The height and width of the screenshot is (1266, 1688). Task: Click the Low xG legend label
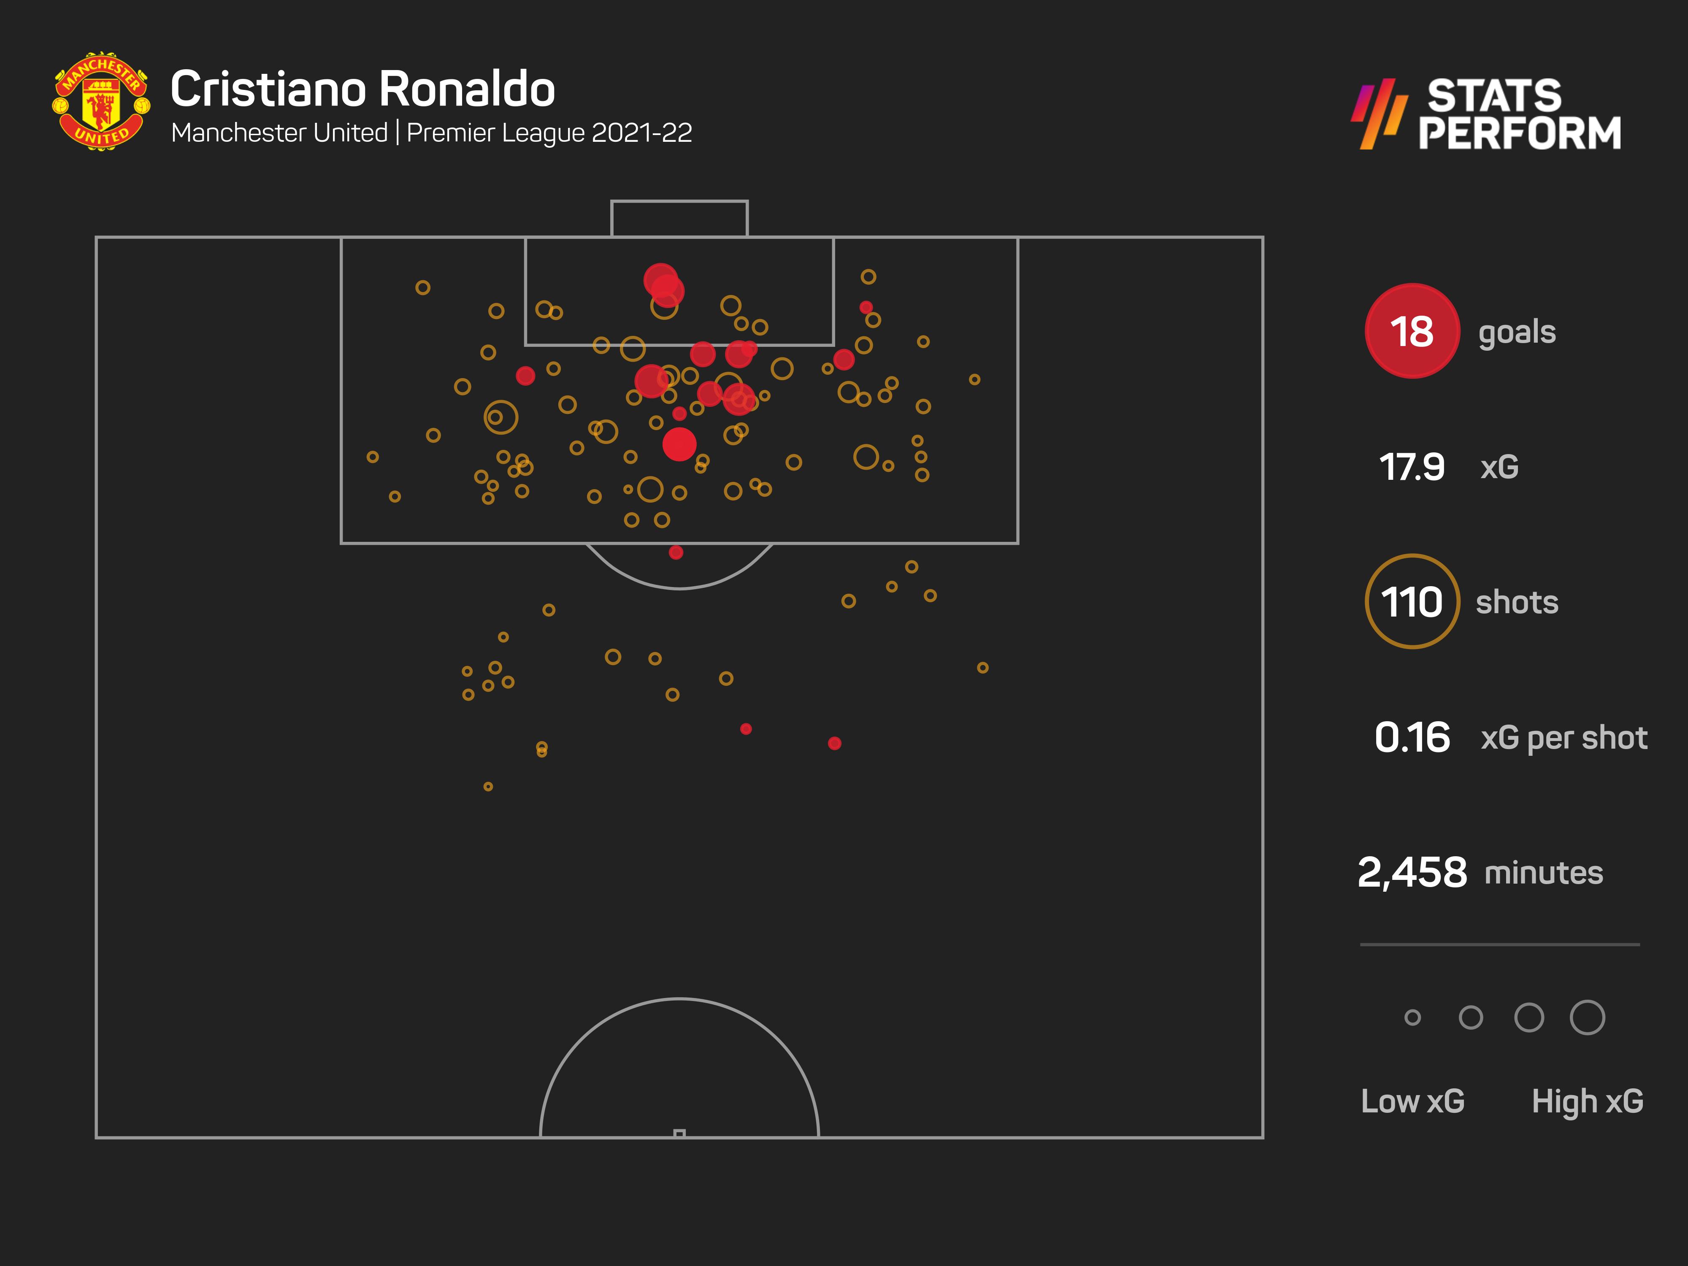tap(1412, 1101)
